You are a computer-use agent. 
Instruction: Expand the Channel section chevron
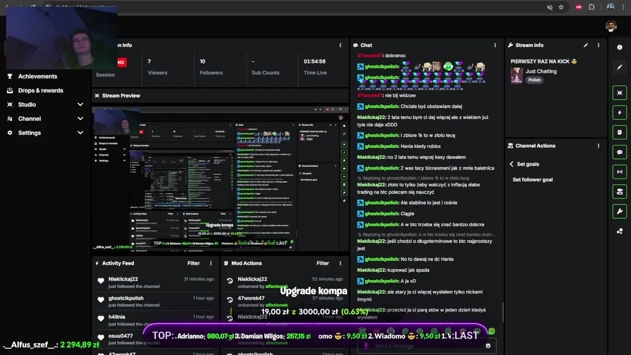80,119
